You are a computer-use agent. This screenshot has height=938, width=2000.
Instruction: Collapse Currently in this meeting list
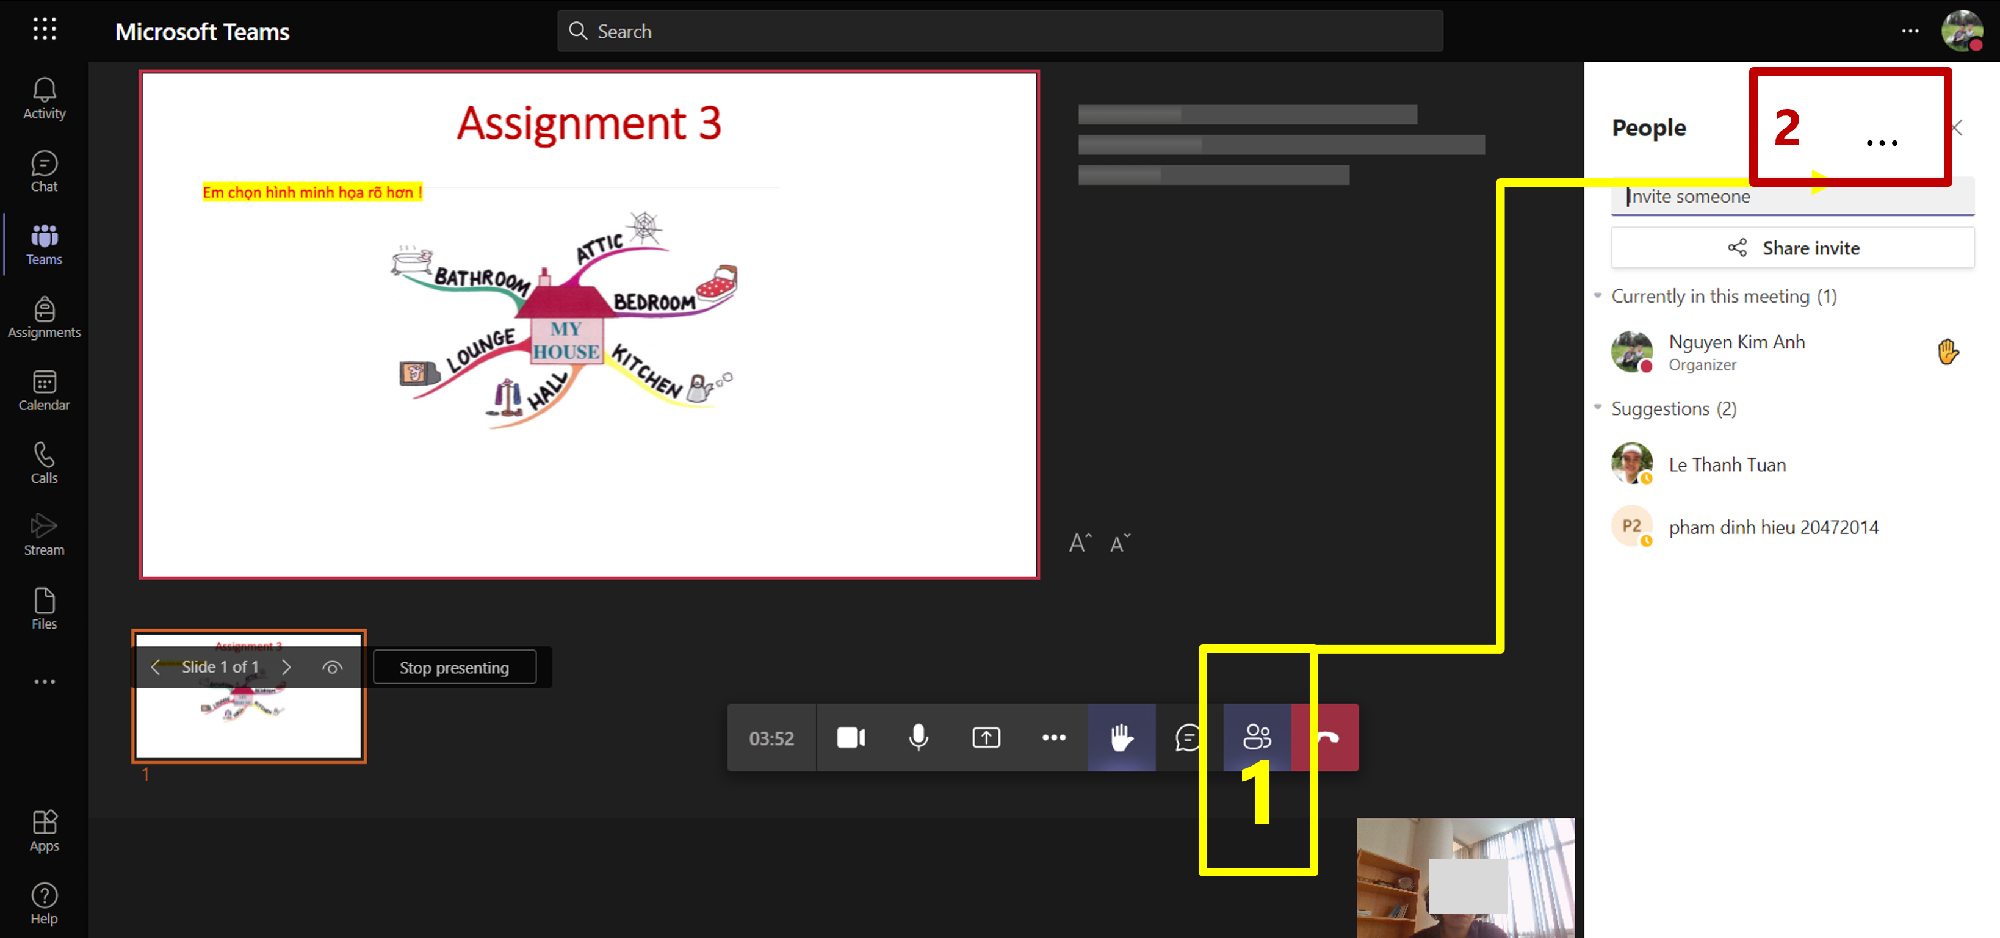click(1598, 296)
